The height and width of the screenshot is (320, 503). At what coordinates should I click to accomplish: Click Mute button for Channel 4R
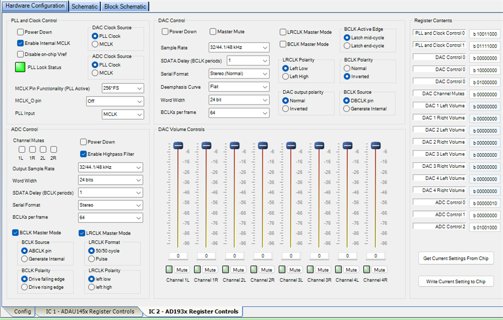click(x=379, y=270)
